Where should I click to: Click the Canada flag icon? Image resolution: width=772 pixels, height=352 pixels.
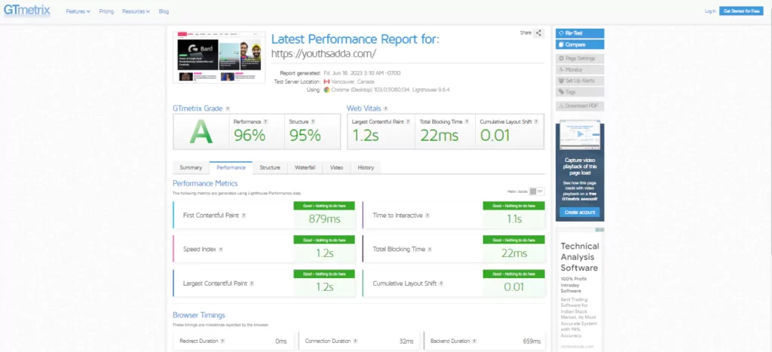(x=326, y=81)
